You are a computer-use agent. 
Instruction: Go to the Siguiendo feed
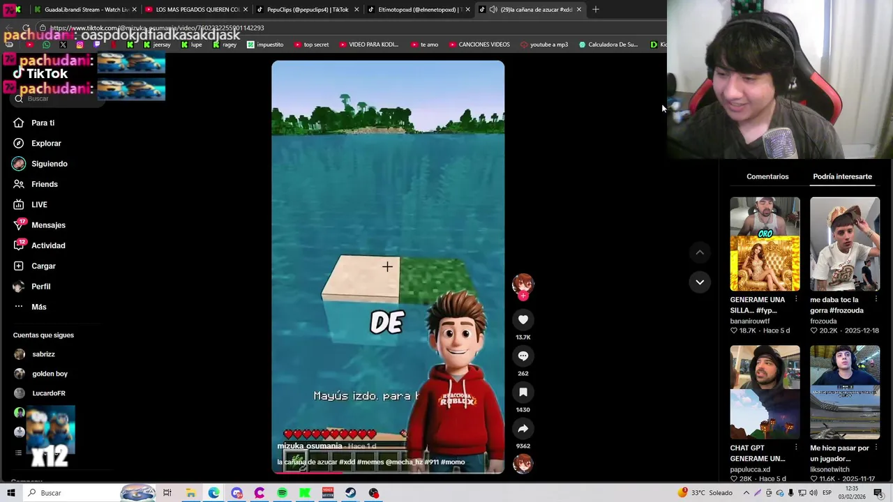pos(40,164)
